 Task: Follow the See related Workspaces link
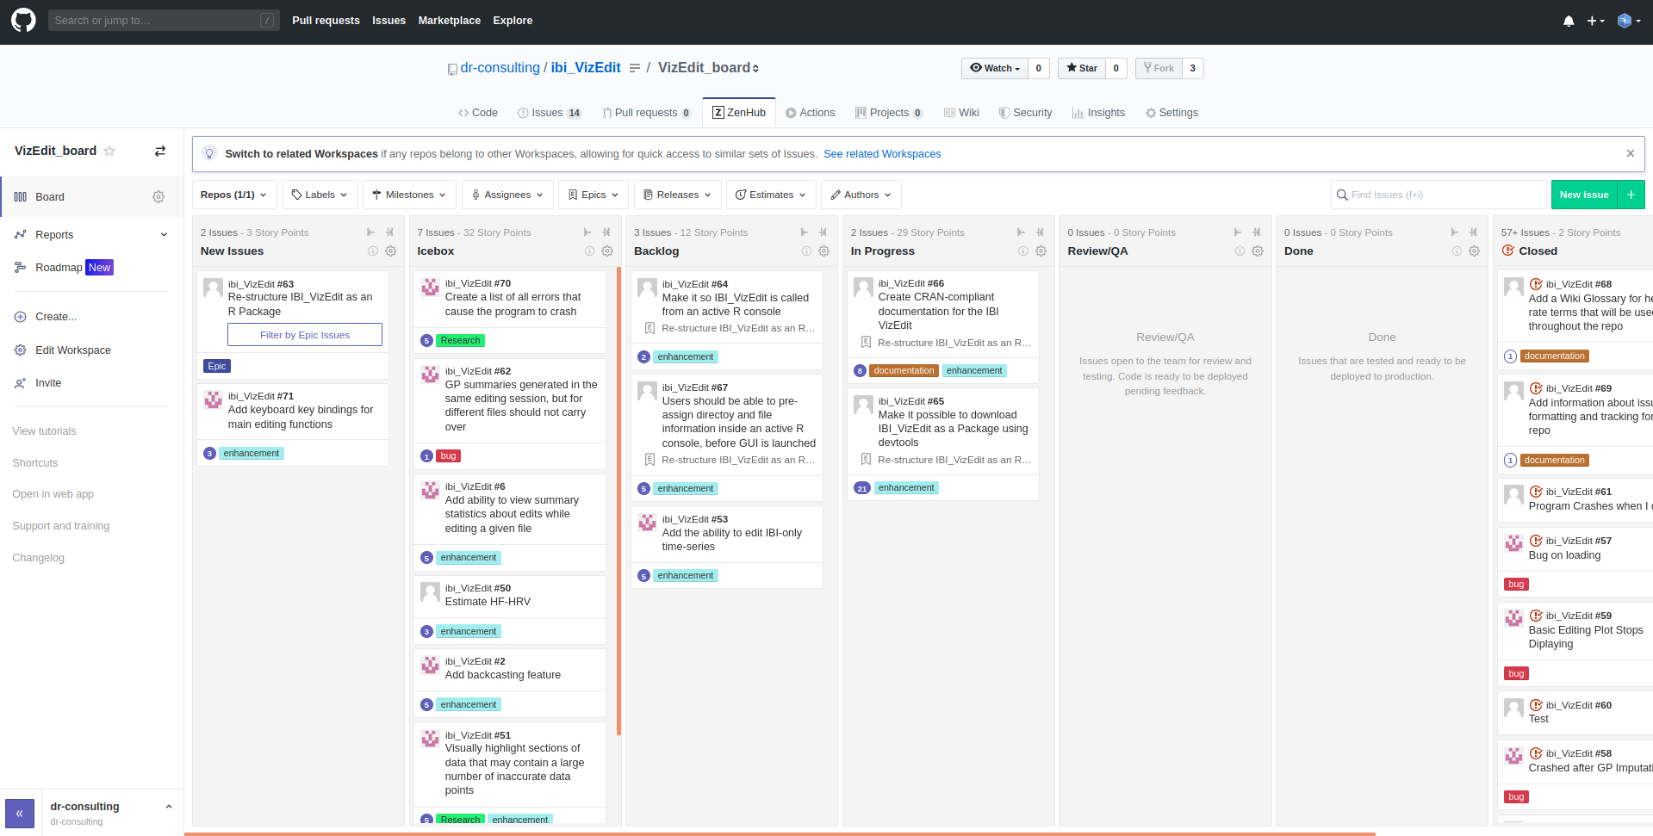(x=882, y=154)
